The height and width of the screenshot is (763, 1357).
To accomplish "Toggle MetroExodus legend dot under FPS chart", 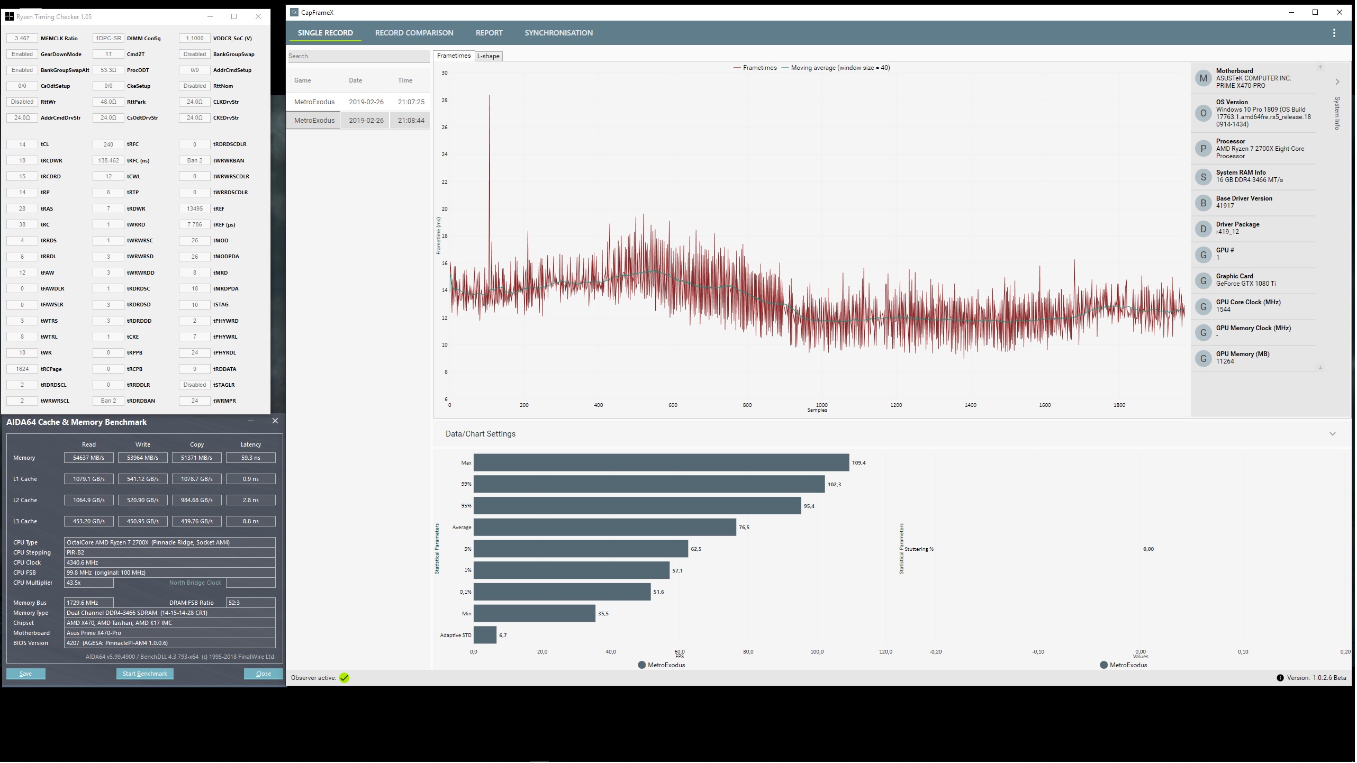I will 643,666.
